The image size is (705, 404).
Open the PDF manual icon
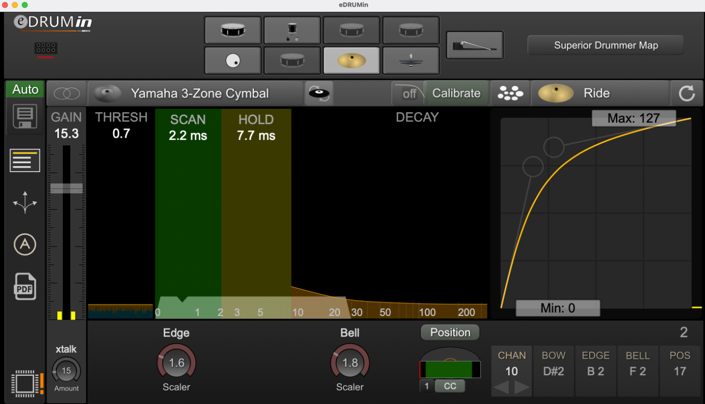25,287
